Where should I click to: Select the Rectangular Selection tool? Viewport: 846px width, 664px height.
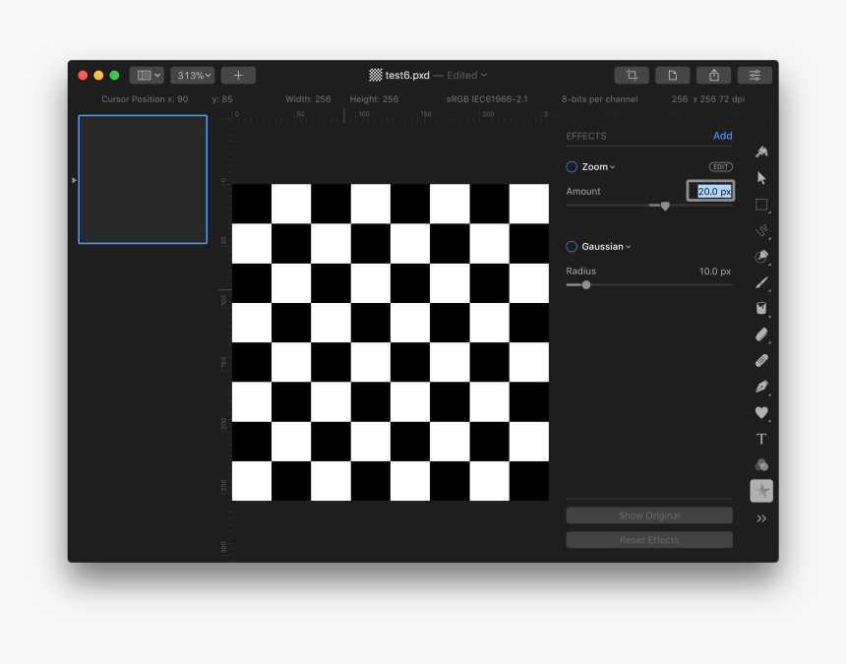click(761, 205)
